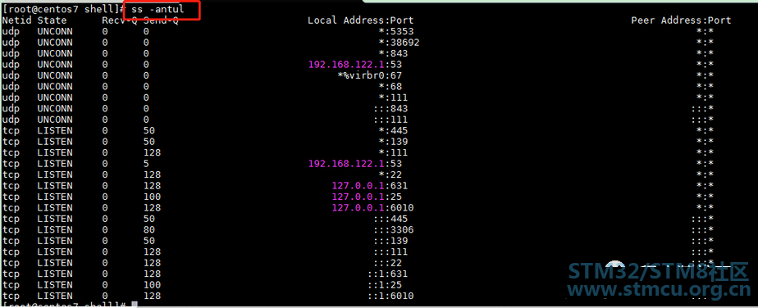Click the 'tcp' netid in the :::3306 row
The width and height of the screenshot is (758, 308).
tap(11, 230)
